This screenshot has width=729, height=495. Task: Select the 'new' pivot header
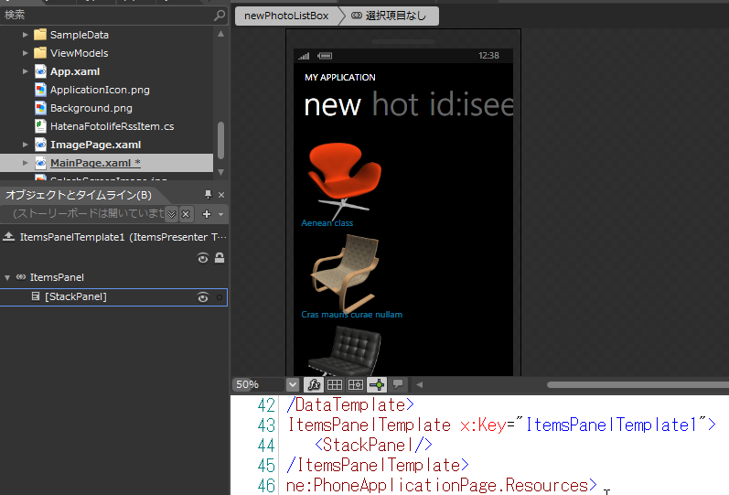tap(332, 105)
